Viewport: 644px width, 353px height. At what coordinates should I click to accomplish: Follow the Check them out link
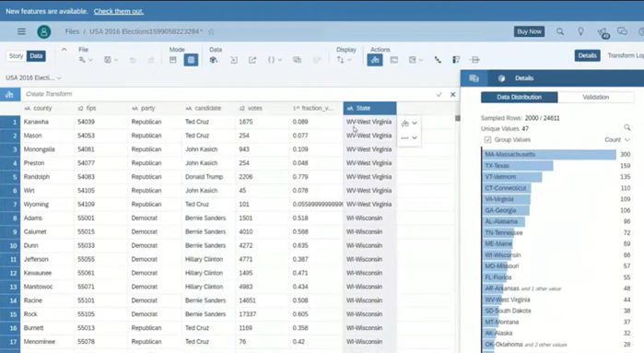(x=119, y=11)
